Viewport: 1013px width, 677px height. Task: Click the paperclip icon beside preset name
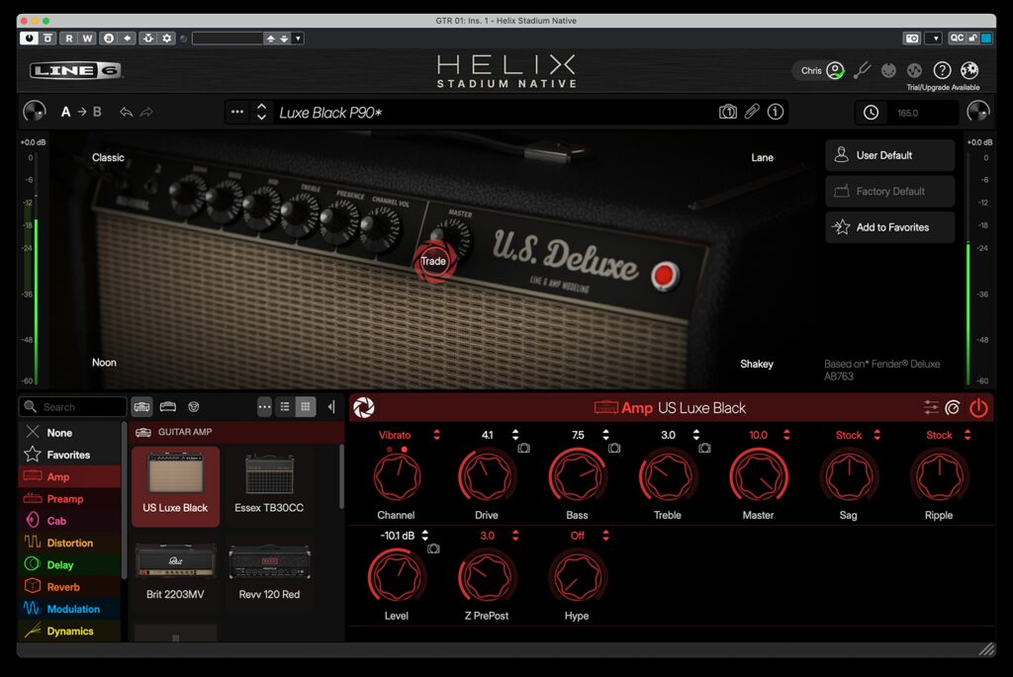tap(752, 112)
